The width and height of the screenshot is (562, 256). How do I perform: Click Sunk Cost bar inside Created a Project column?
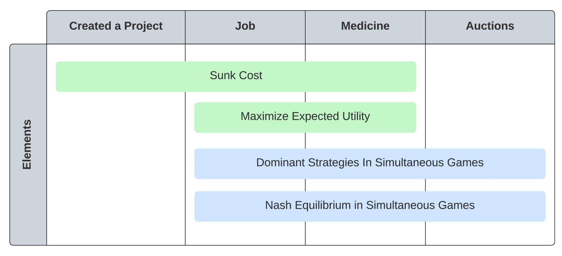[x=119, y=77]
